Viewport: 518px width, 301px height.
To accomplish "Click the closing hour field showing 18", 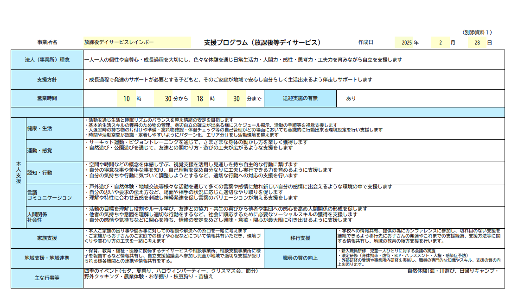I will pos(200,98).
